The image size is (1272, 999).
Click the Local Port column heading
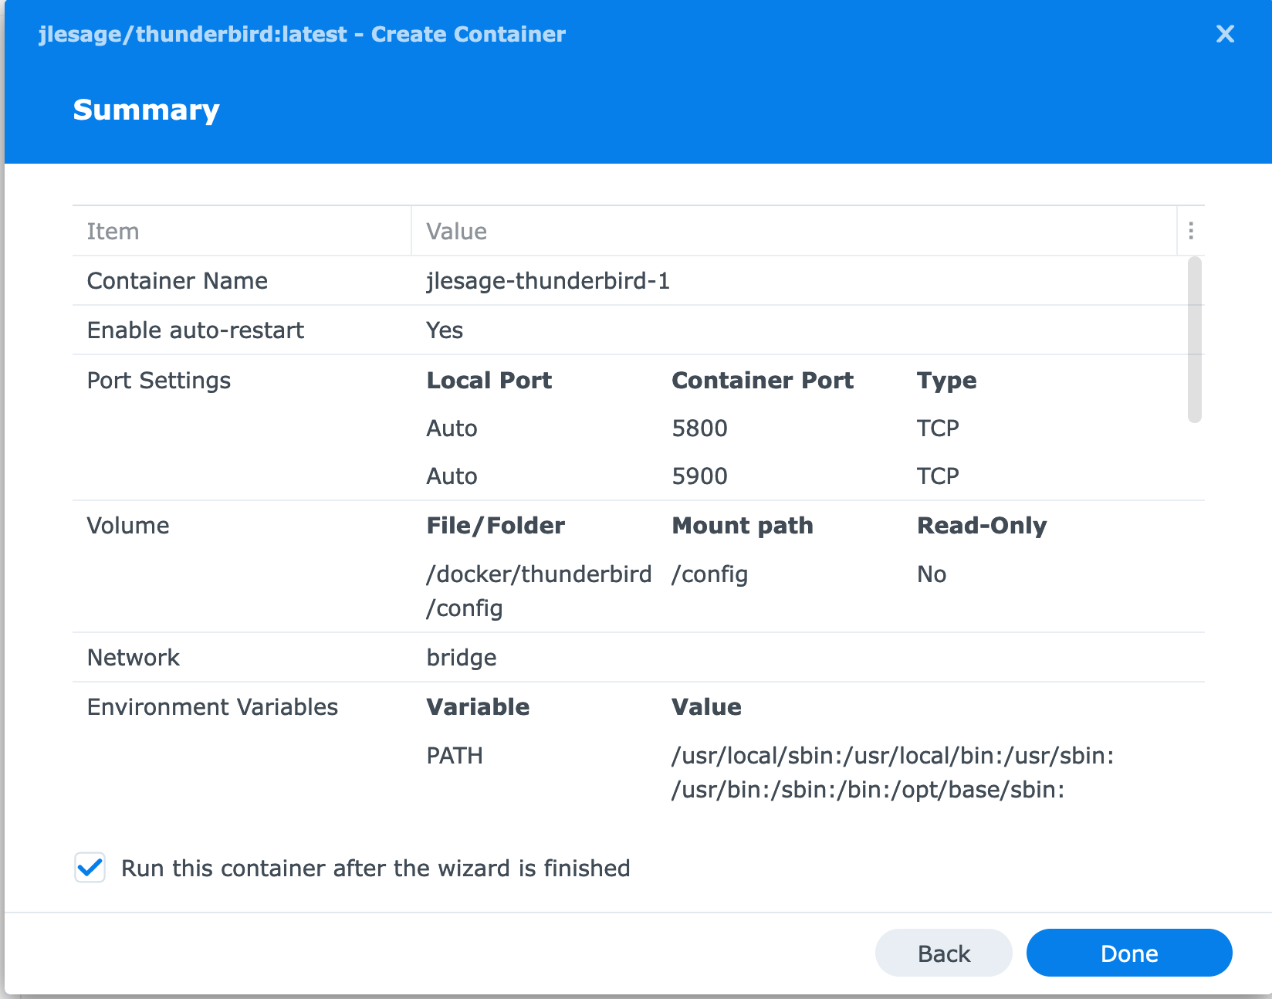point(489,381)
